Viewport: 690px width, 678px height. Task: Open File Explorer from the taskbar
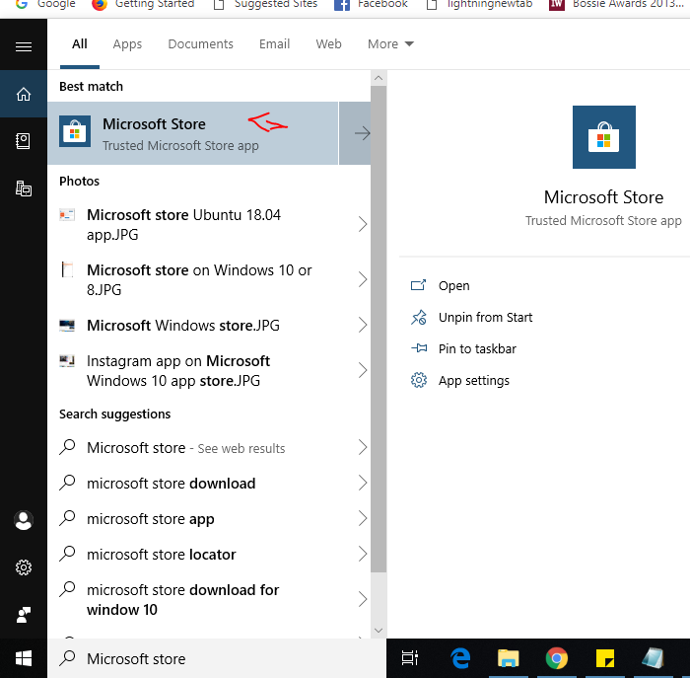click(508, 658)
